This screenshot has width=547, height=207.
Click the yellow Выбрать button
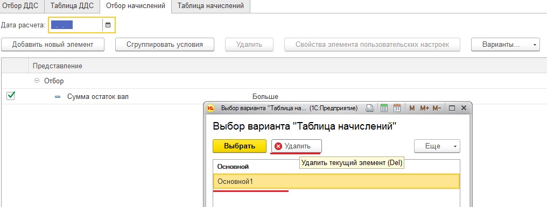240,146
